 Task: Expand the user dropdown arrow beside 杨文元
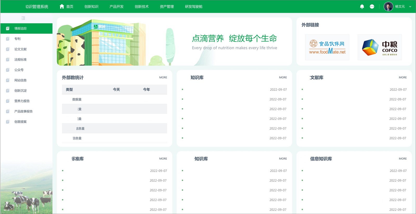coord(410,7)
